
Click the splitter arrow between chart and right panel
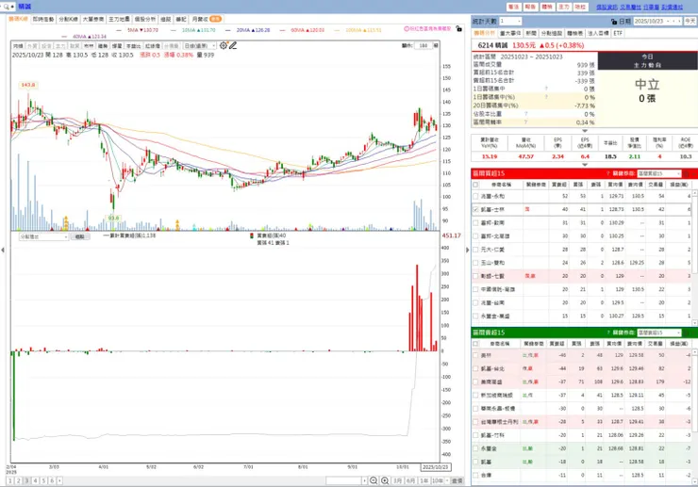[x=468, y=250]
